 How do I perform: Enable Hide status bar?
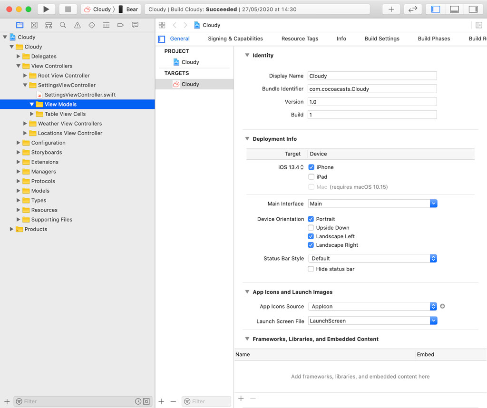click(311, 269)
